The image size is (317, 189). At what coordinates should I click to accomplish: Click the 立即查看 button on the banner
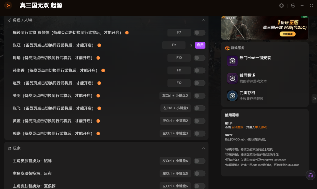coord(287,34)
